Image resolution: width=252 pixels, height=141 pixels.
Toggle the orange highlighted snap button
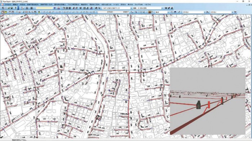click(149, 12)
